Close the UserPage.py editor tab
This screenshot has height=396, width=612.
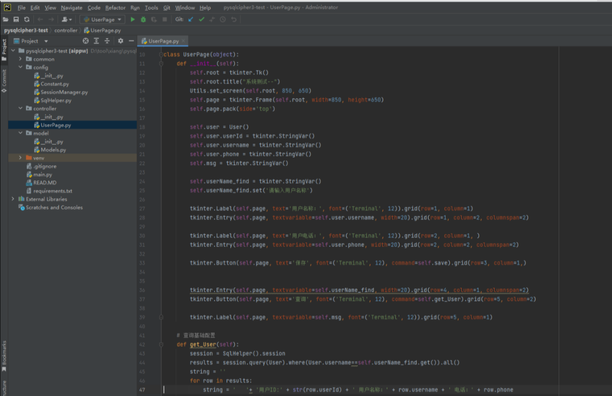[183, 41]
